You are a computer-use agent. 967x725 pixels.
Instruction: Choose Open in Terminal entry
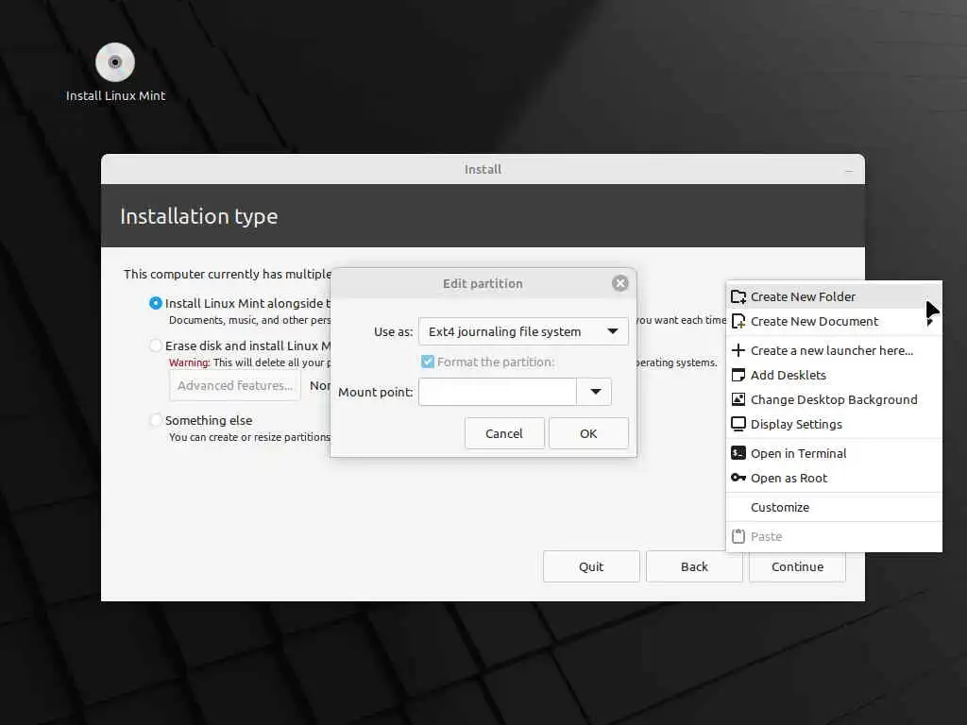coord(834,454)
